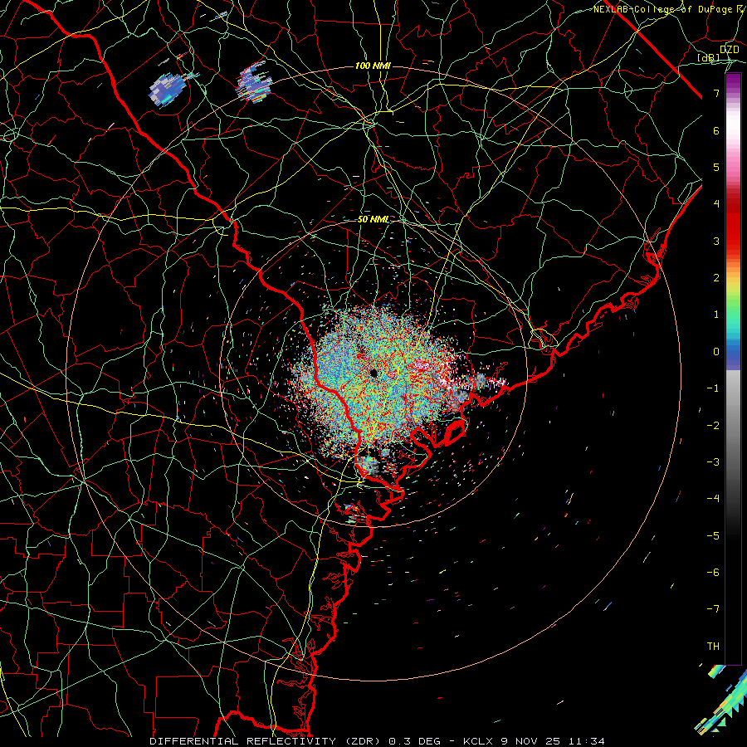747x747 pixels.
Task: Click the -5 value on color scale
Action: point(713,535)
